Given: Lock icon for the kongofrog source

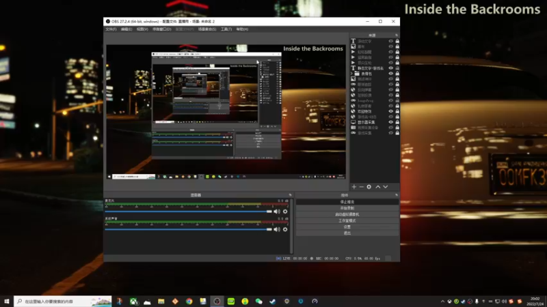Looking at the screenshot, I should pos(397,100).
